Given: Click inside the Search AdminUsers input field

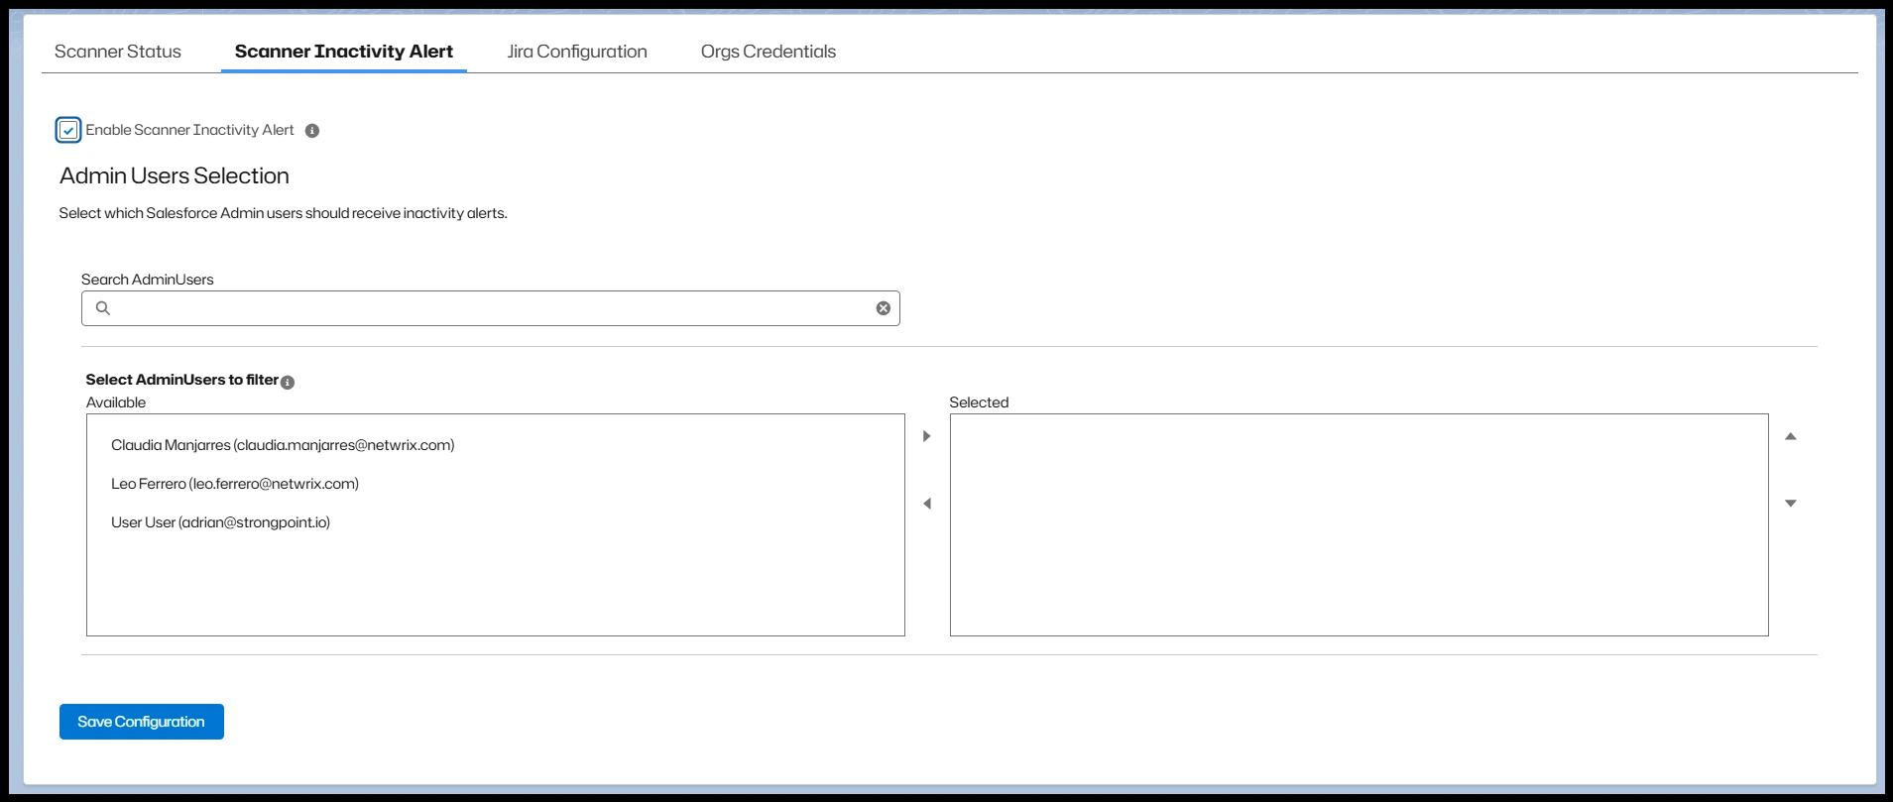Looking at the screenshot, I should click(x=491, y=308).
